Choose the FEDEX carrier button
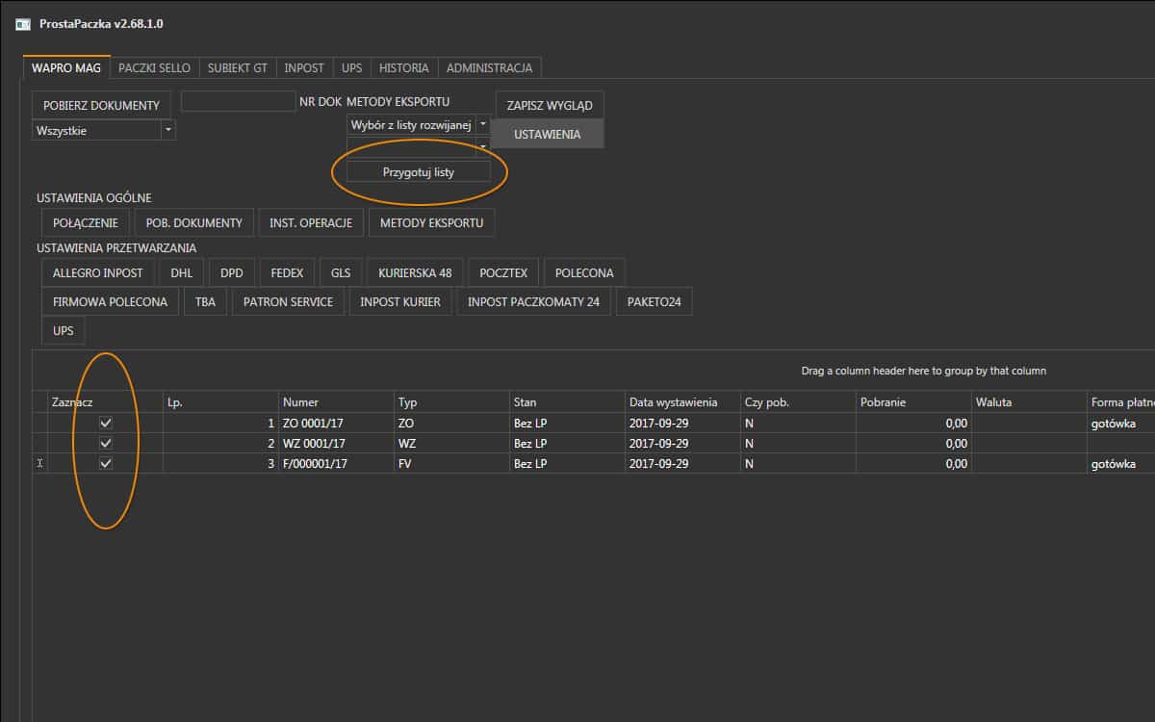Image resolution: width=1155 pixels, height=722 pixels. click(x=287, y=273)
